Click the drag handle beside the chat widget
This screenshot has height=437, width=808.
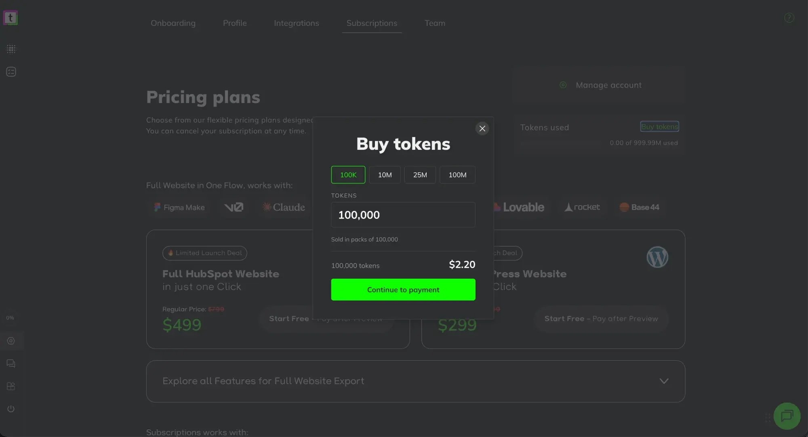tap(768, 418)
